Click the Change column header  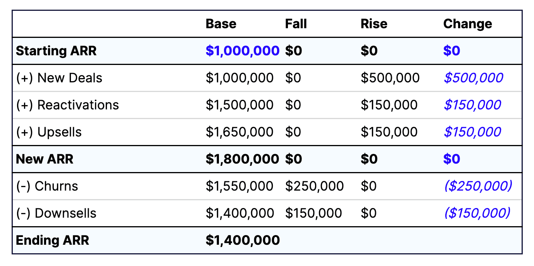(x=467, y=24)
